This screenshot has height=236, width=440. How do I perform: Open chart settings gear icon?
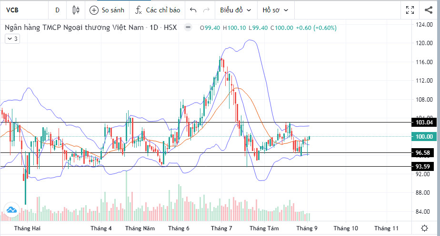(424, 228)
